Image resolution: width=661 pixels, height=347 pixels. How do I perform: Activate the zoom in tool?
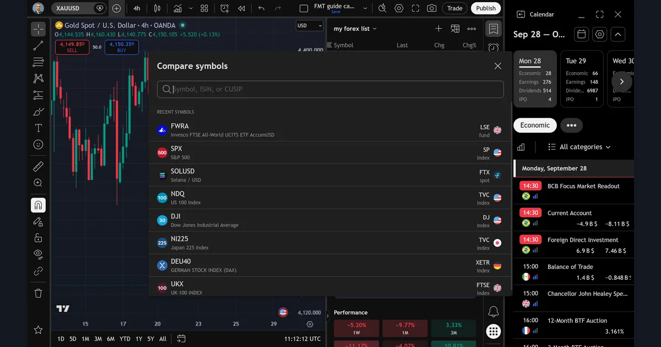(38, 183)
